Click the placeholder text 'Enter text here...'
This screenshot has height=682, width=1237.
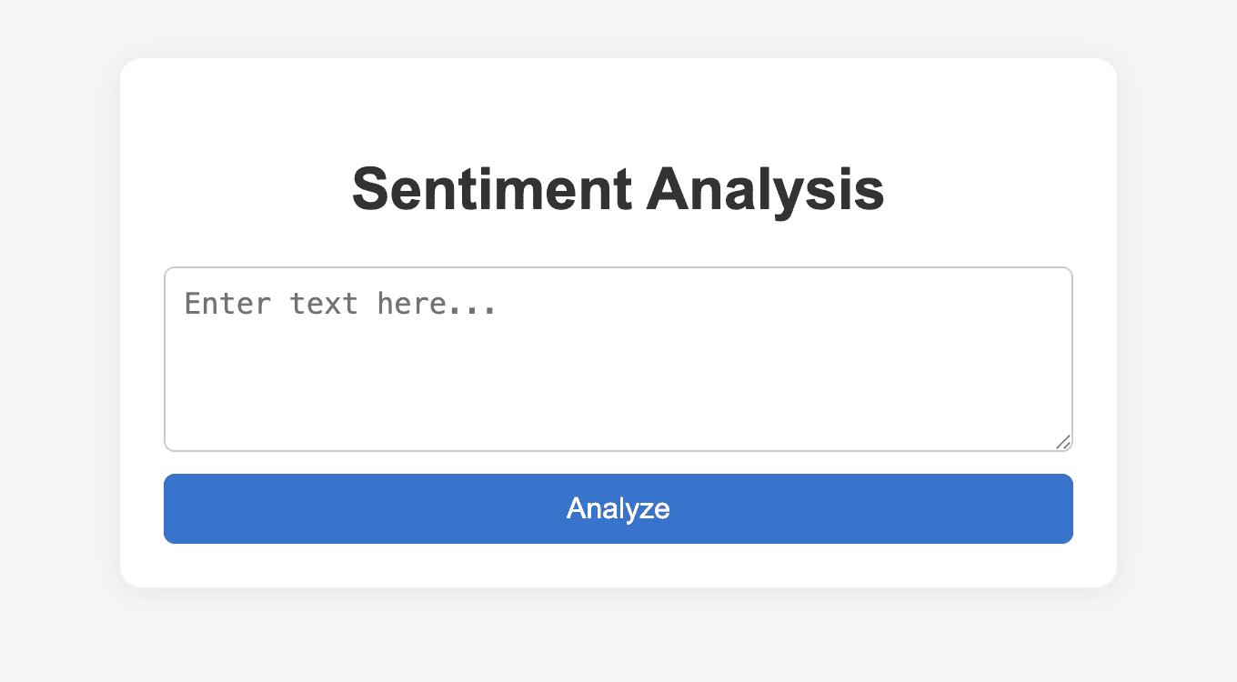340,304
